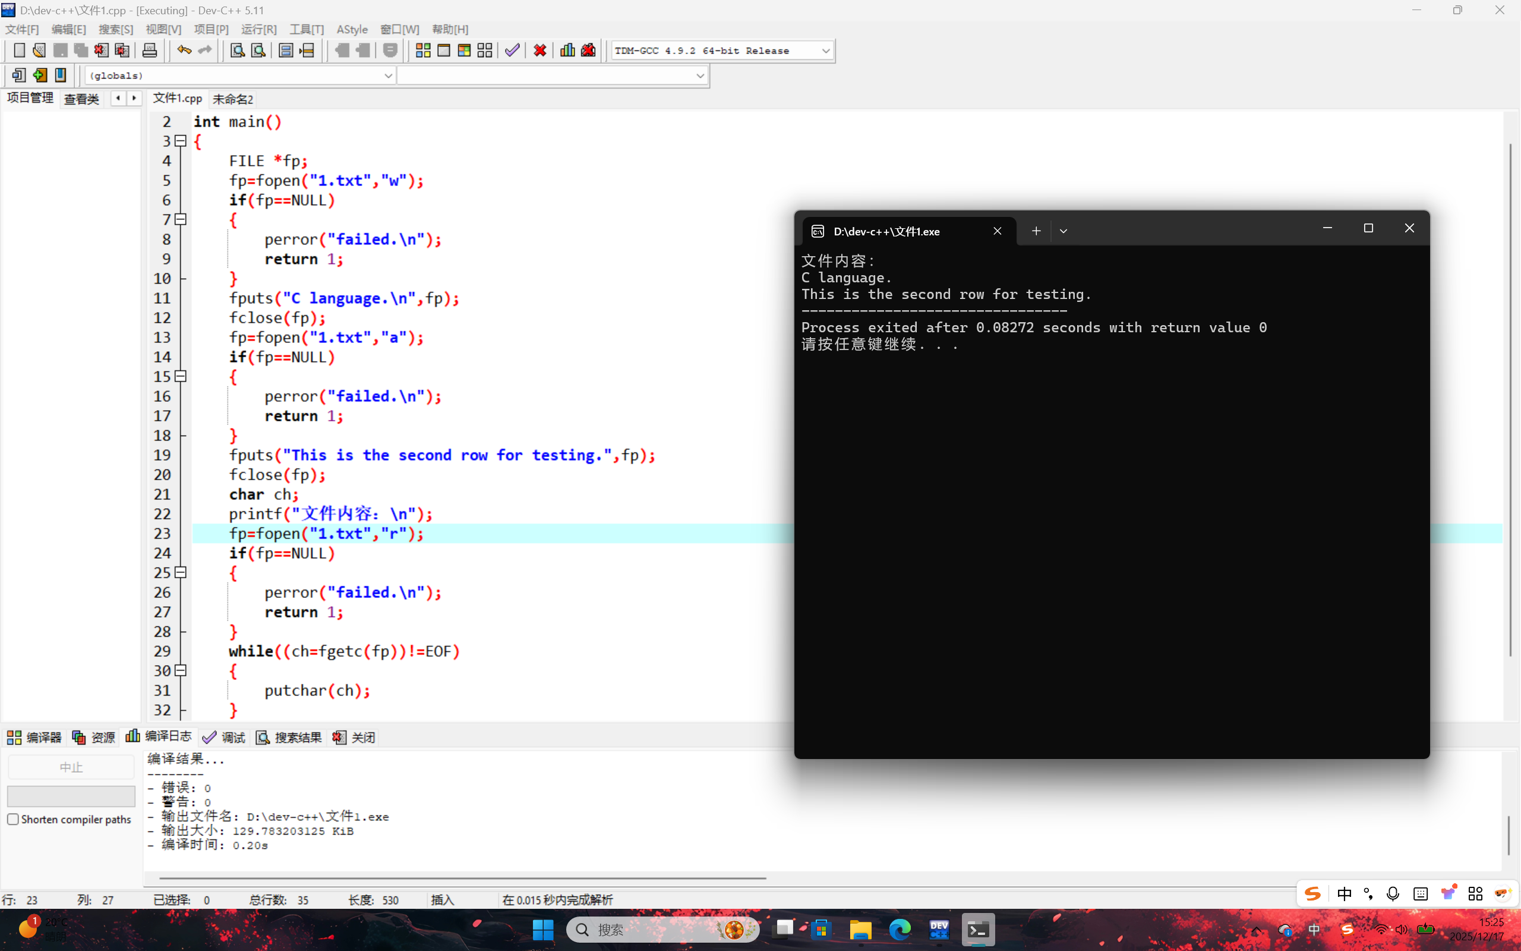Click the Undo arrow icon

point(184,51)
